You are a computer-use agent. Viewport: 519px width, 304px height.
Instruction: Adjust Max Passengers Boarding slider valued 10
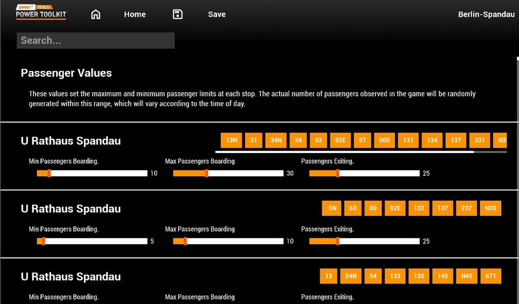click(x=229, y=241)
